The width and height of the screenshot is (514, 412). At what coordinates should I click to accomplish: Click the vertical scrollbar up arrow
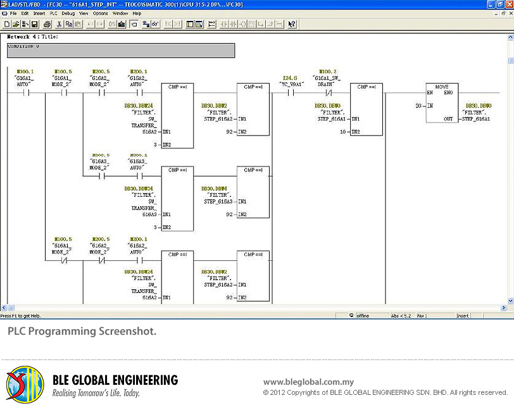510,37
